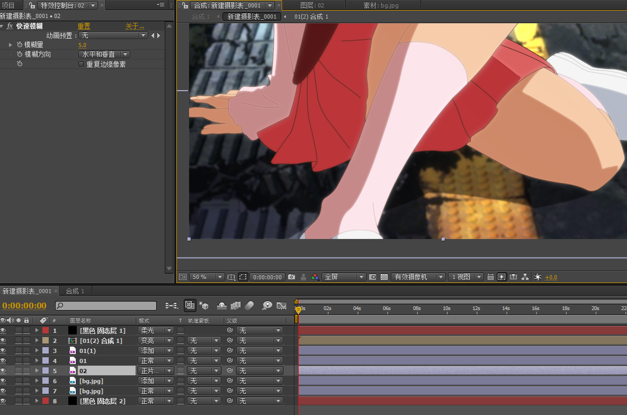Click the stopwatch icon for 模糊量

[x=20, y=45]
